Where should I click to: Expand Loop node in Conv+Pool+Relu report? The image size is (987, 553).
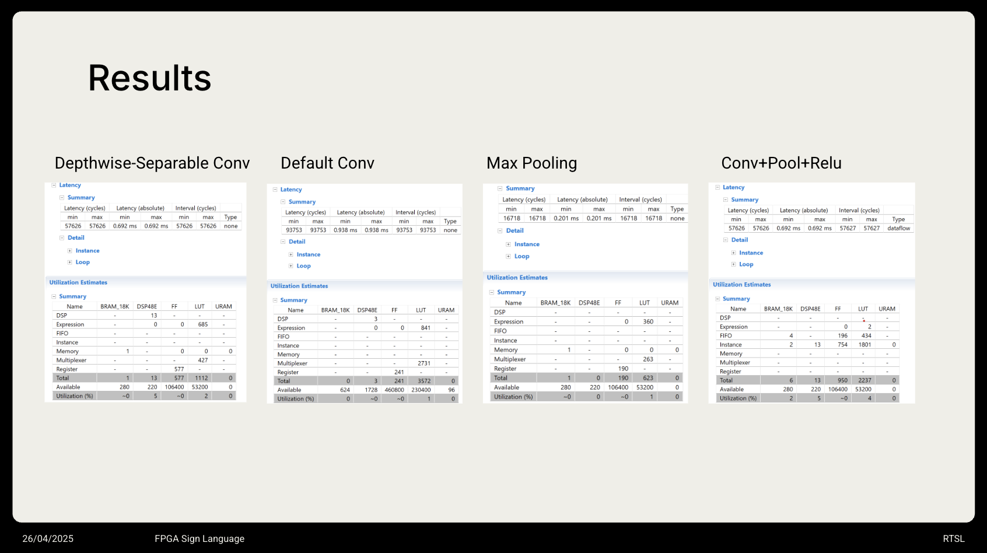(x=734, y=264)
